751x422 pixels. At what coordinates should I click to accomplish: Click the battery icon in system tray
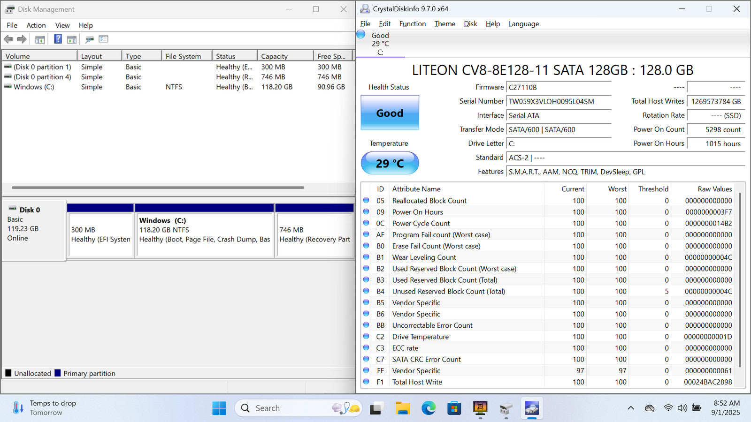pos(697,408)
